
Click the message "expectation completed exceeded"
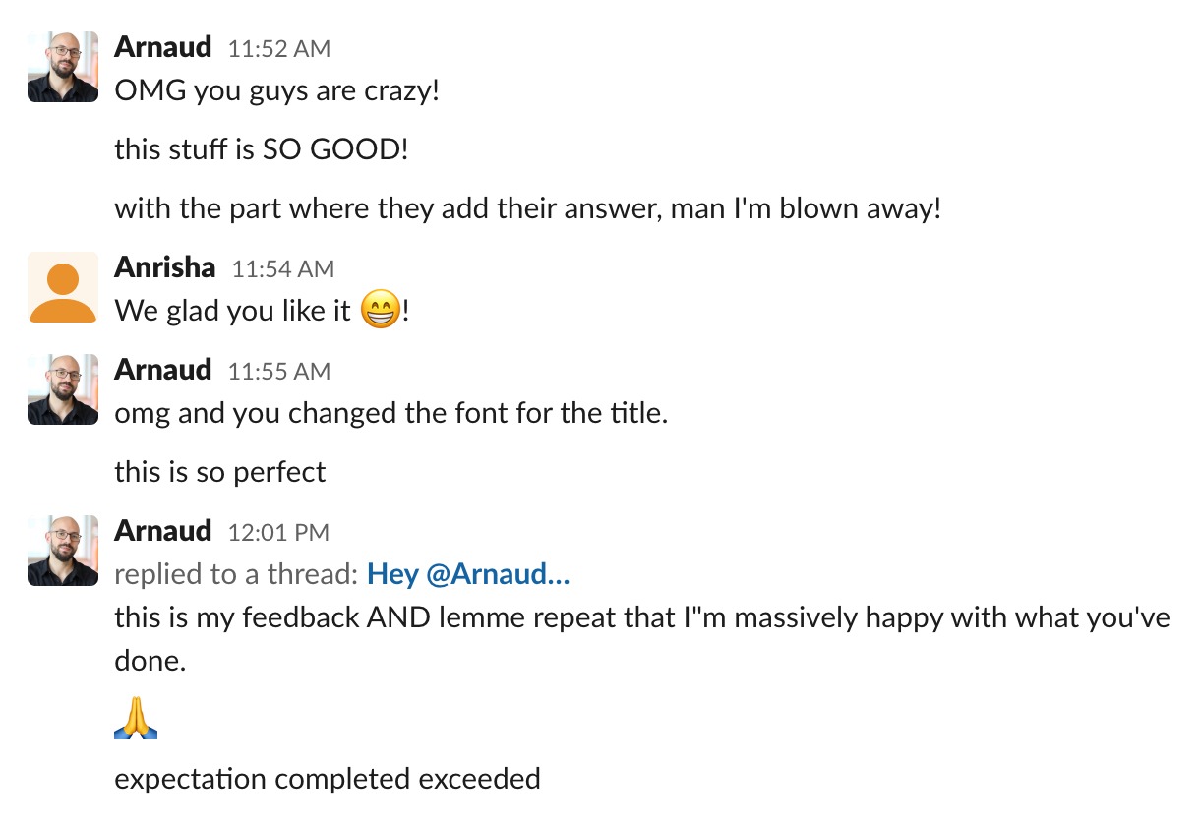tap(328, 779)
